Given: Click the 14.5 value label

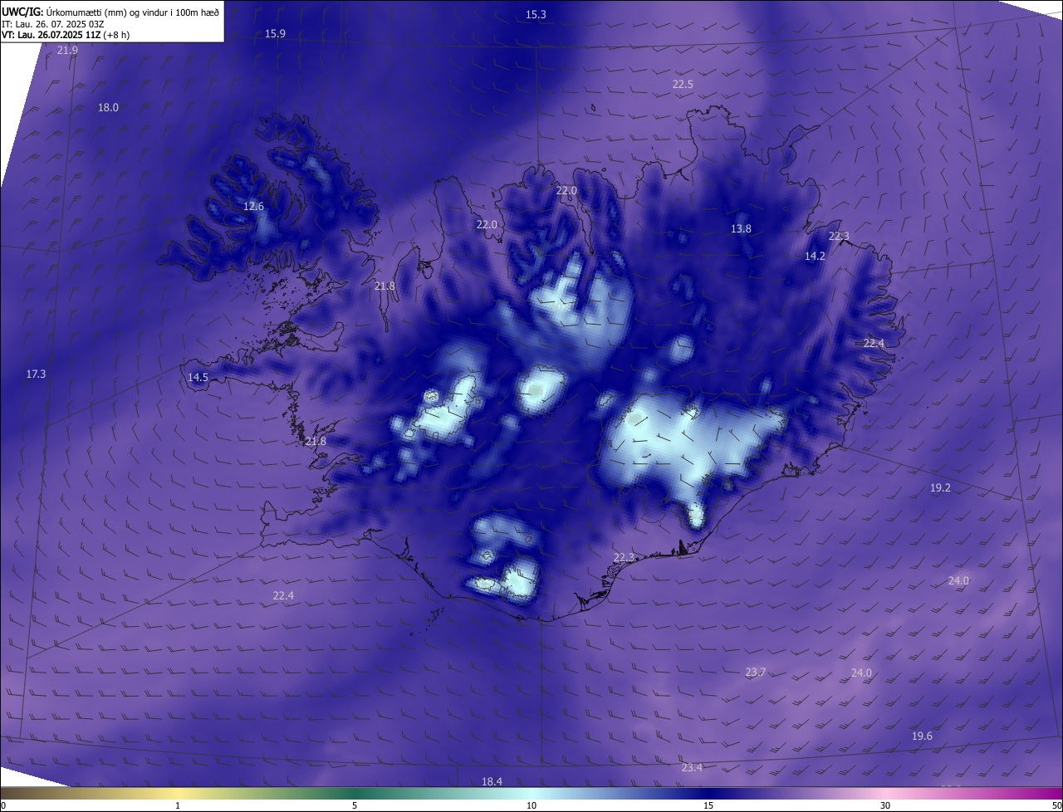Looking at the screenshot, I should coord(198,378).
